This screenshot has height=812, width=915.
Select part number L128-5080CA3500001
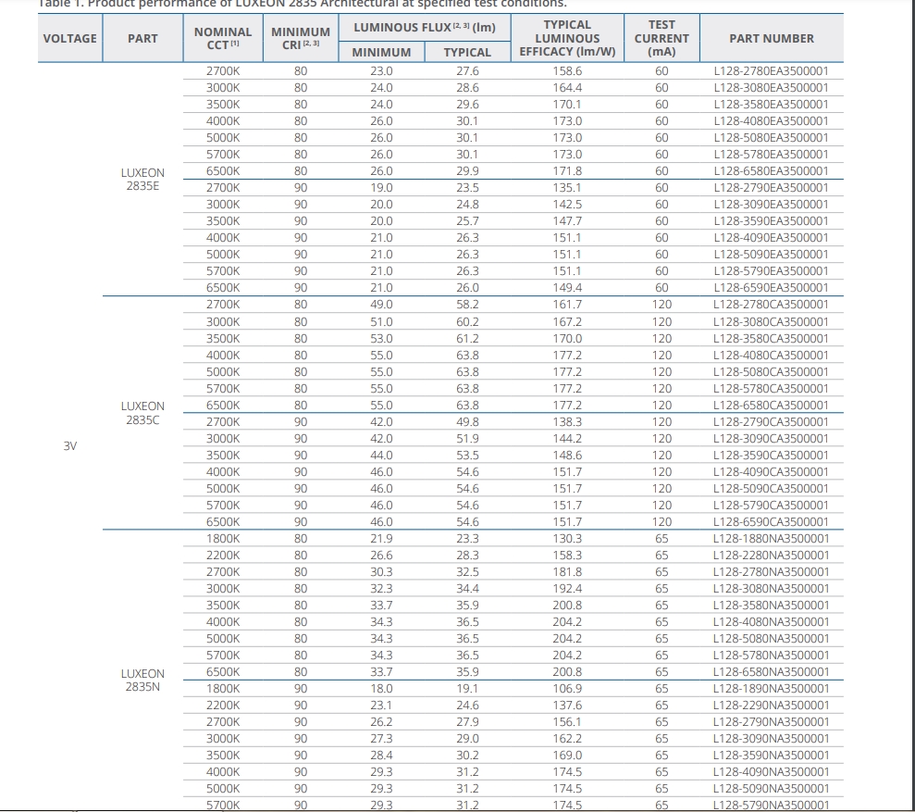[772, 371]
